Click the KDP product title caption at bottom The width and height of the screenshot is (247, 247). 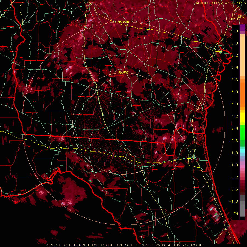click(x=125, y=245)
